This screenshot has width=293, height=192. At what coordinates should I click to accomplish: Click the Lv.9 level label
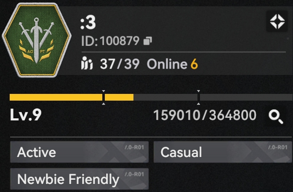(x=26, y=115)
